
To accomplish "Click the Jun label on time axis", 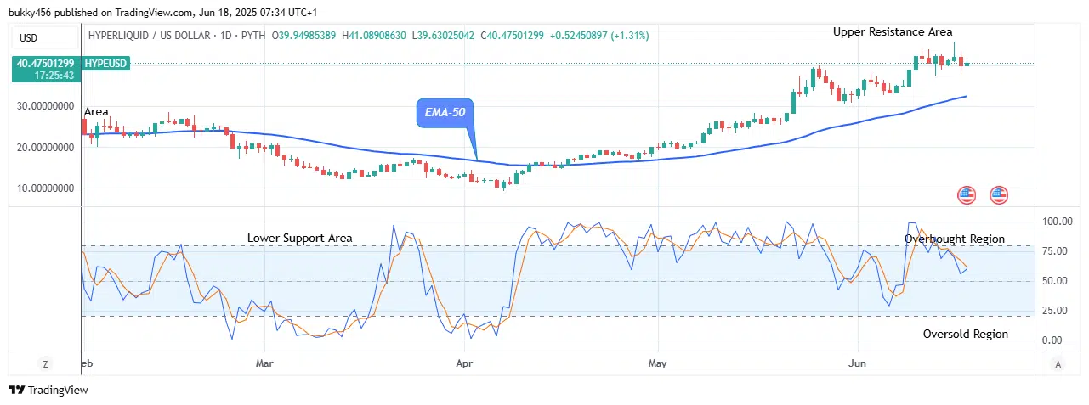I will point(859,362).
